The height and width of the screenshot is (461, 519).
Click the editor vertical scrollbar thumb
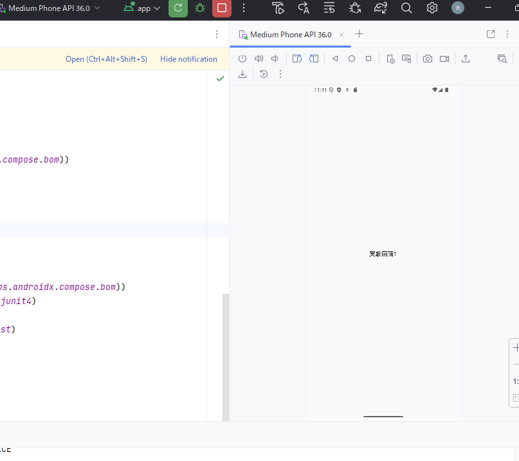tap(226, 357)
